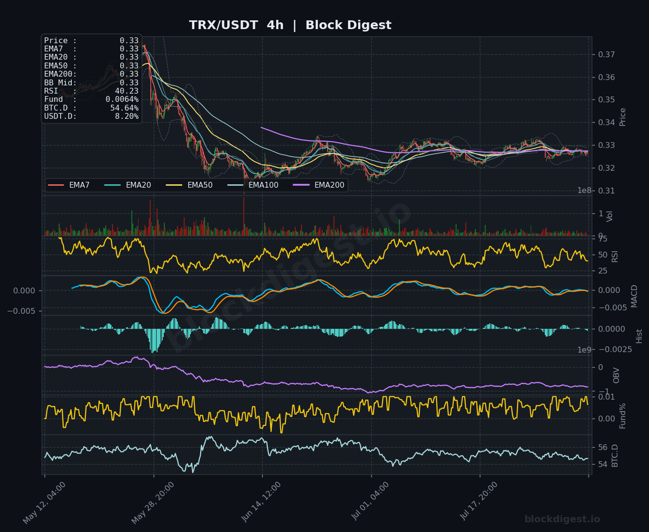Image resolution: width=649 pixels, height=532 pixels.
Task: Click the 1e8 volume scale label
Action: (585, 191)
